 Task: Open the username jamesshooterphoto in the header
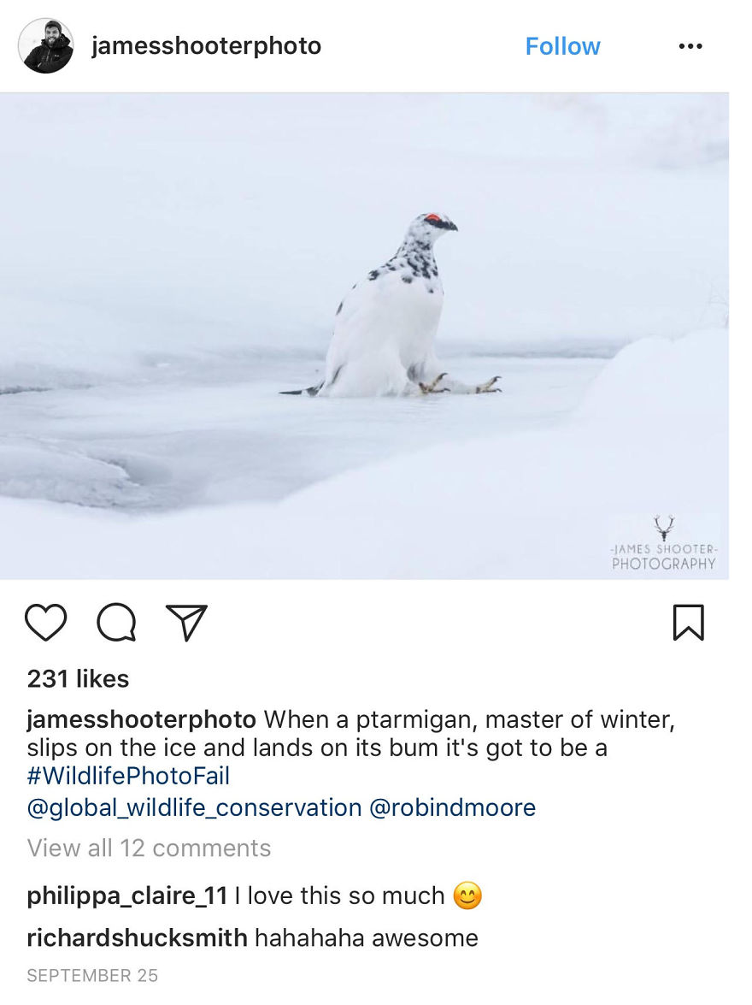tap(205, 46)
